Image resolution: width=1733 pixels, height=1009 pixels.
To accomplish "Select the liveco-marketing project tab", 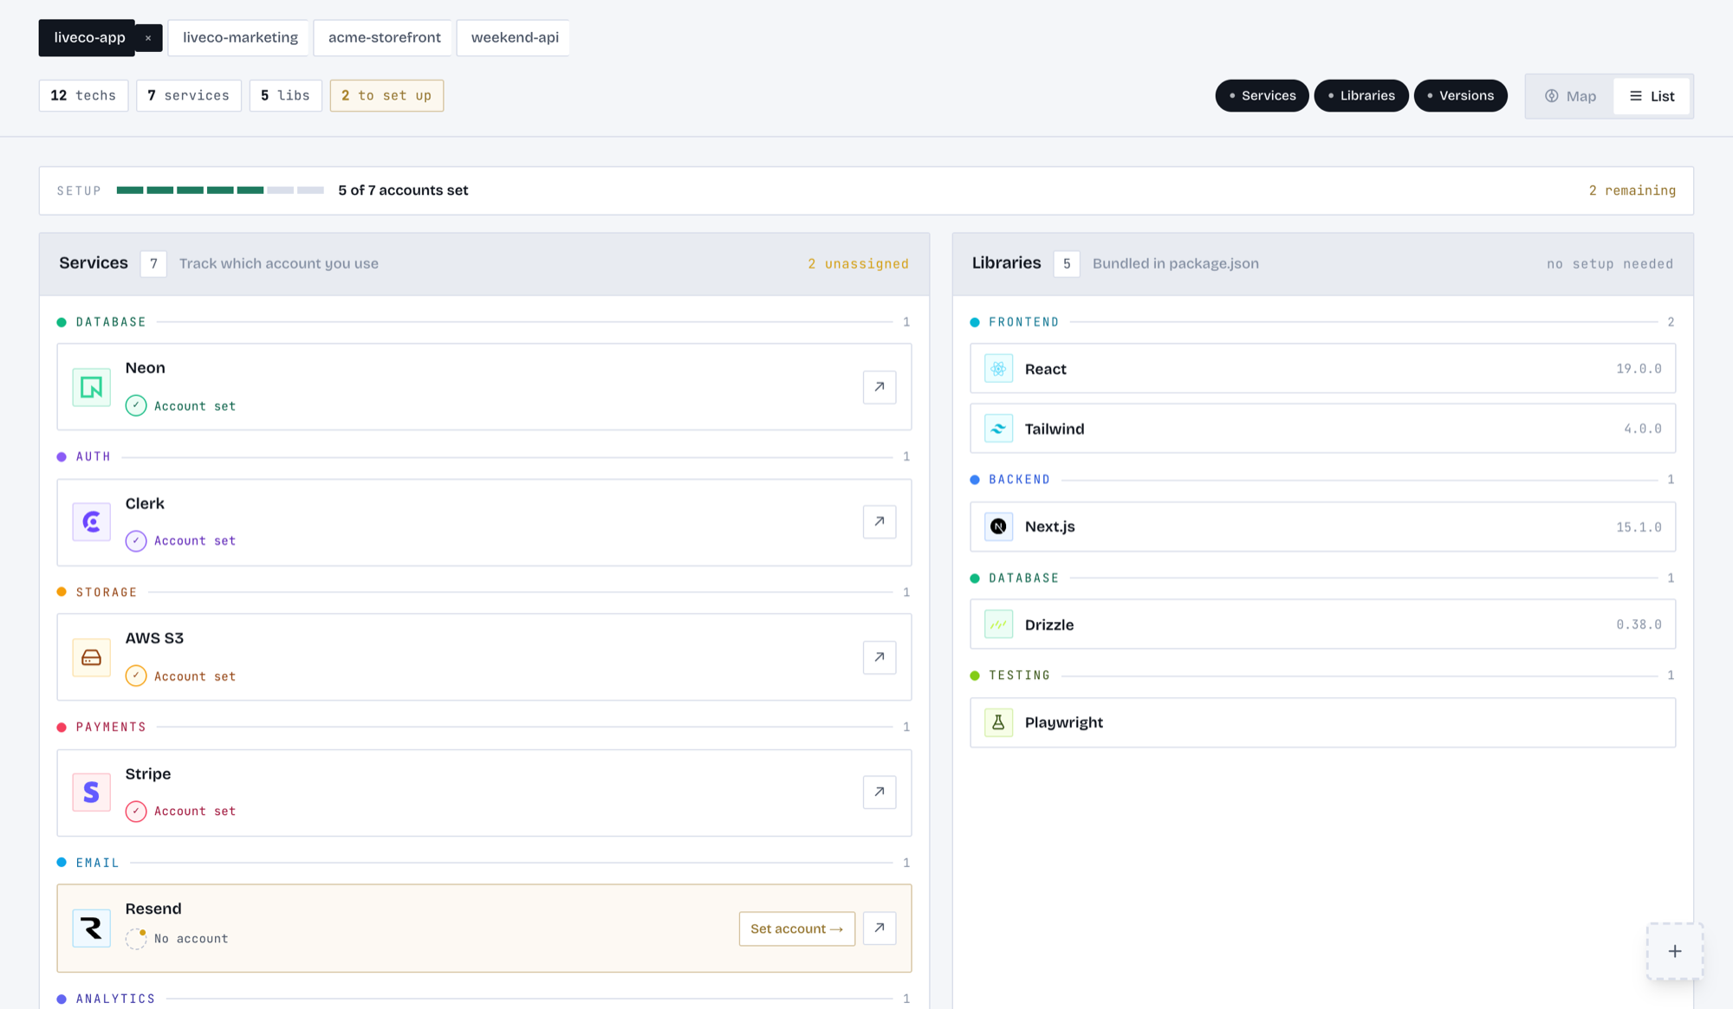I will 240,37.
